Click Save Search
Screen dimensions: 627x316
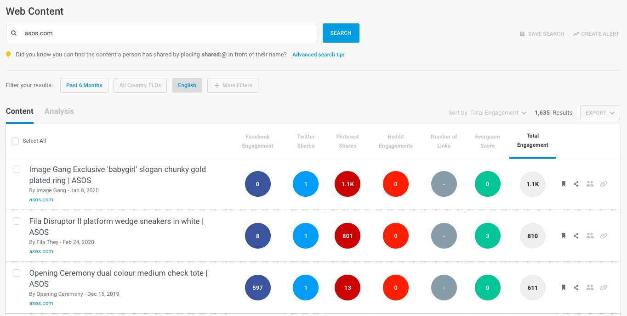pyautogui.click(x=542, y=34)
